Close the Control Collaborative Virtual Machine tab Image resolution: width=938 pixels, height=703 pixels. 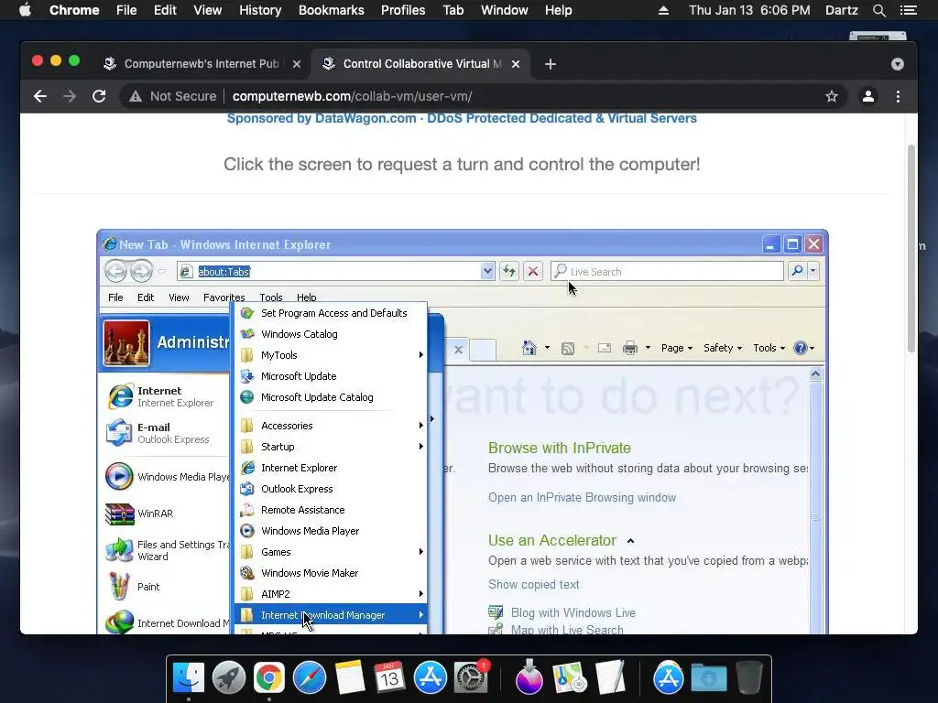[516, 64]
